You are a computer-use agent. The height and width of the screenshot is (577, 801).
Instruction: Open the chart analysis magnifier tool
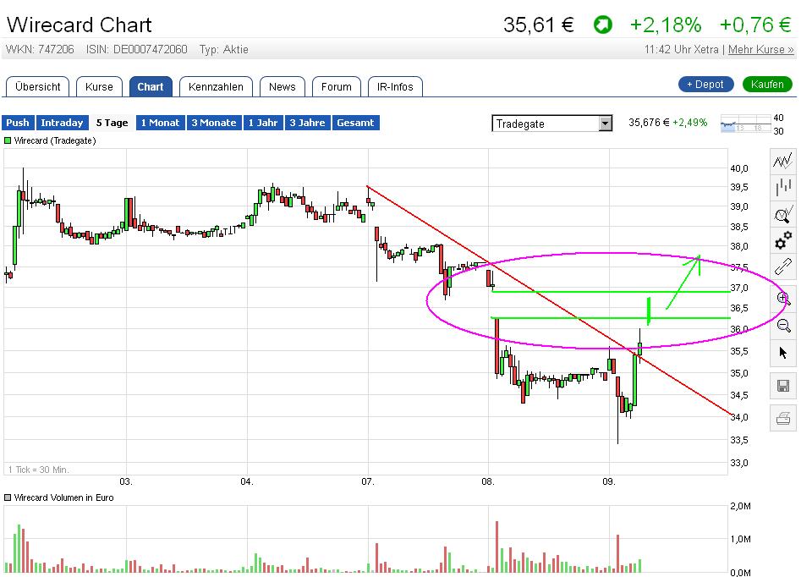pos(782,214)
